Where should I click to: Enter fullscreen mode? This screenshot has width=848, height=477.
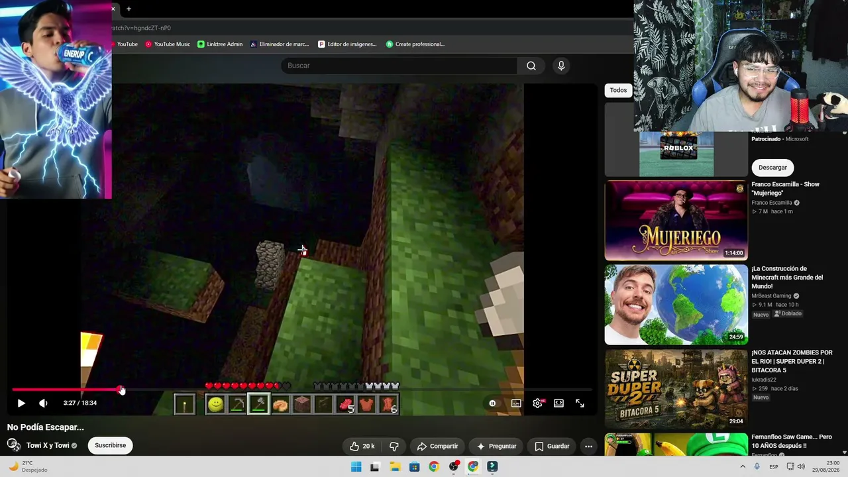tap(580, 403)
